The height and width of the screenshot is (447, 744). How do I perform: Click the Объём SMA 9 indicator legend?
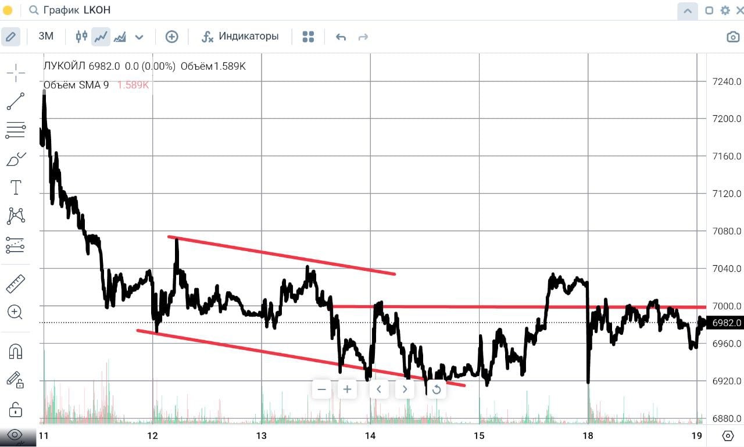tap(76, 85)
